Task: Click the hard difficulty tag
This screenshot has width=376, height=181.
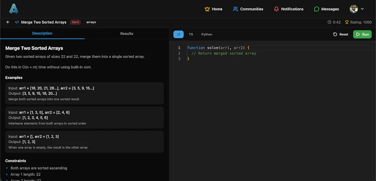Action: tap(75, 22)
